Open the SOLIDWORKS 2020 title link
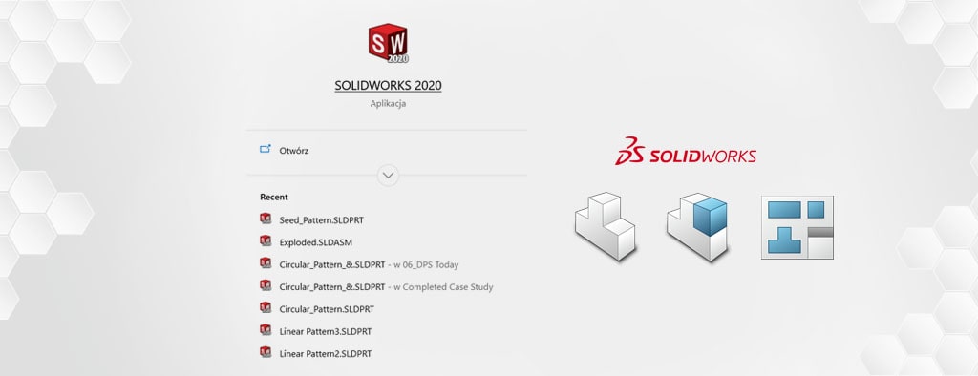Screen dimensions: 978x376 pyautogui.click(x=388, y=86)
